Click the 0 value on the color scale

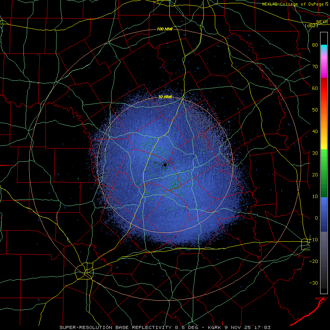tap(316, 218)
